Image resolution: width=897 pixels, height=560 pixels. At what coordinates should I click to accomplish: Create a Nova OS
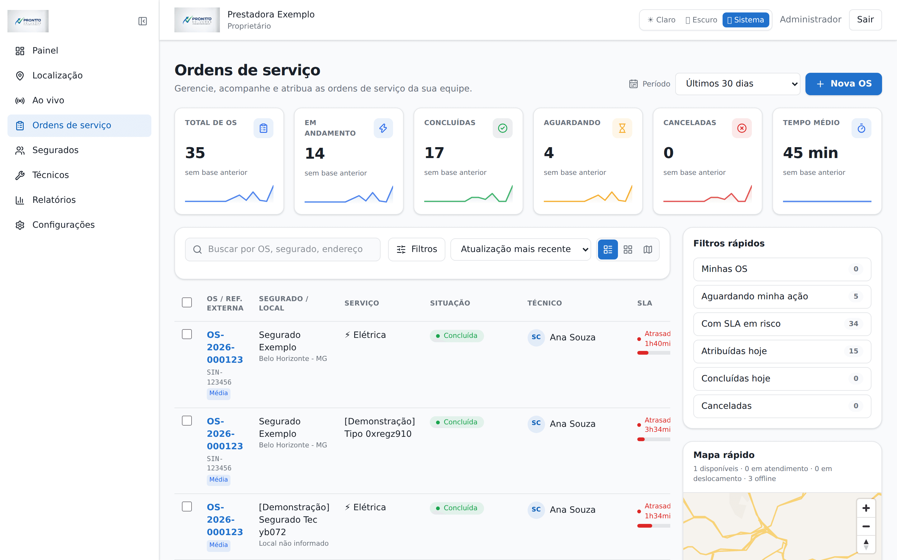pos(843,84)
